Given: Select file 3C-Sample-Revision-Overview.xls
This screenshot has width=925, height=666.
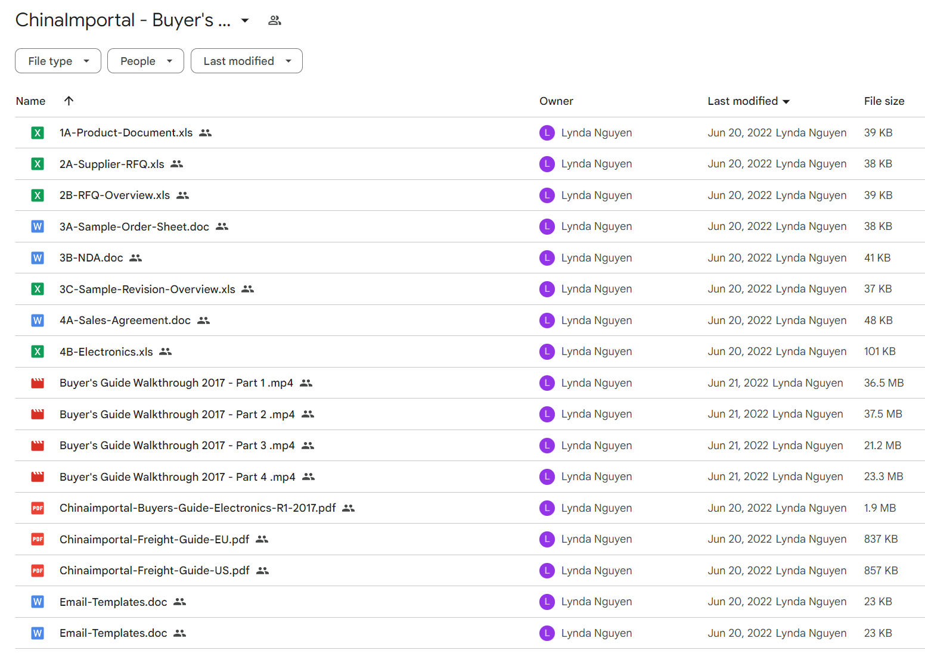Looking at the screenshot, I should 148,289.
